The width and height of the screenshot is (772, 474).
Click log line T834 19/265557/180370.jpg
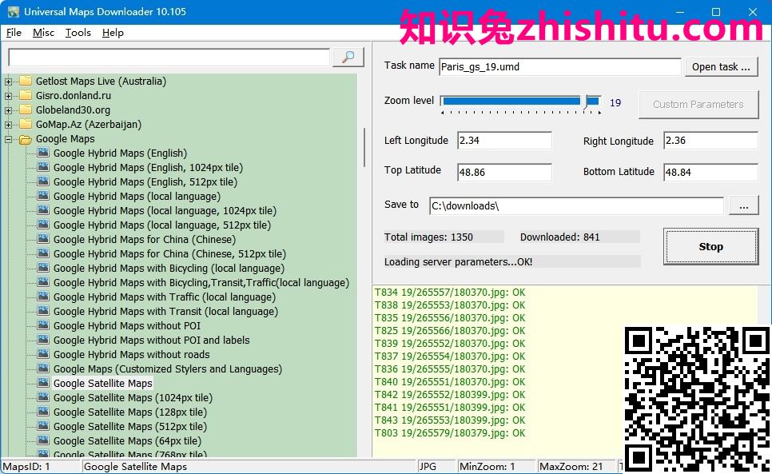[450, 293]
